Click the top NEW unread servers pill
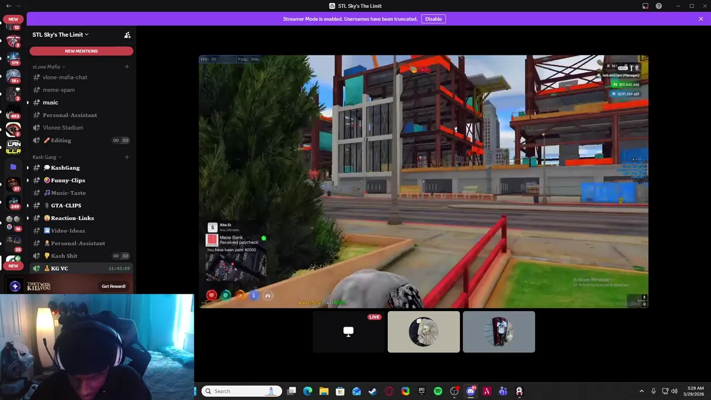This screenshot has width=711, height=400. coord(13,19)
